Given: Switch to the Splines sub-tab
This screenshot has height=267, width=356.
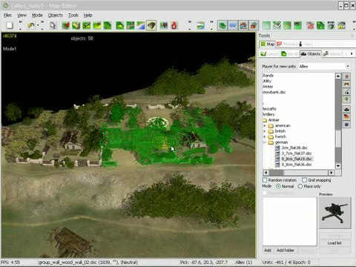Looking at the screenshot, I should pyautogui.click(x=332, y=53).
